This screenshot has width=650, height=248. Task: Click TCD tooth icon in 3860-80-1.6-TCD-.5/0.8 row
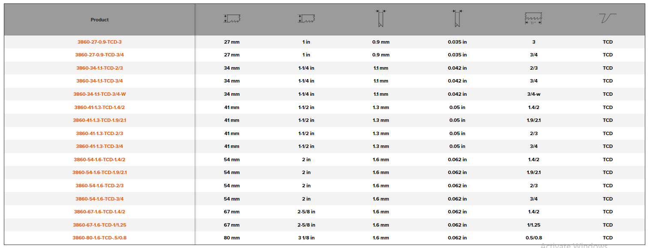point(608,238)
